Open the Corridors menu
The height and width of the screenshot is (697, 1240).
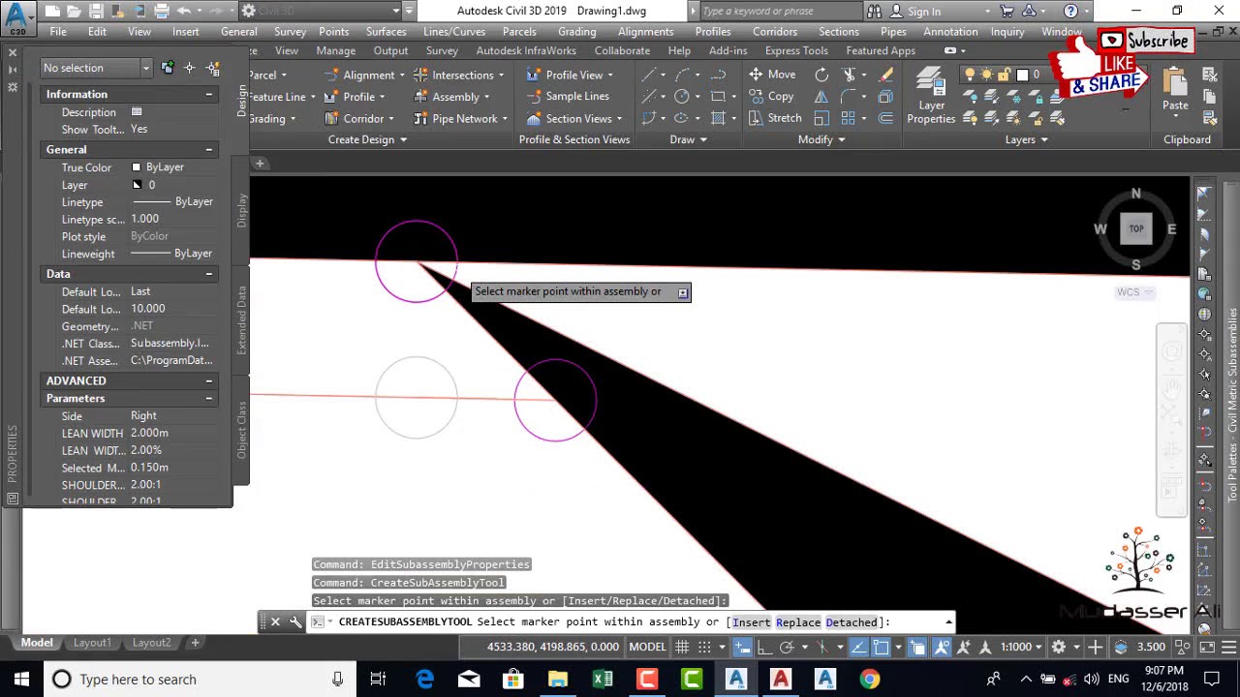click(x=775, y=32)
